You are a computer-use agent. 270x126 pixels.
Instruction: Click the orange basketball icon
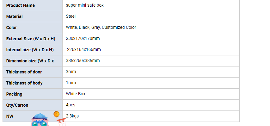(x=57, y=114)
